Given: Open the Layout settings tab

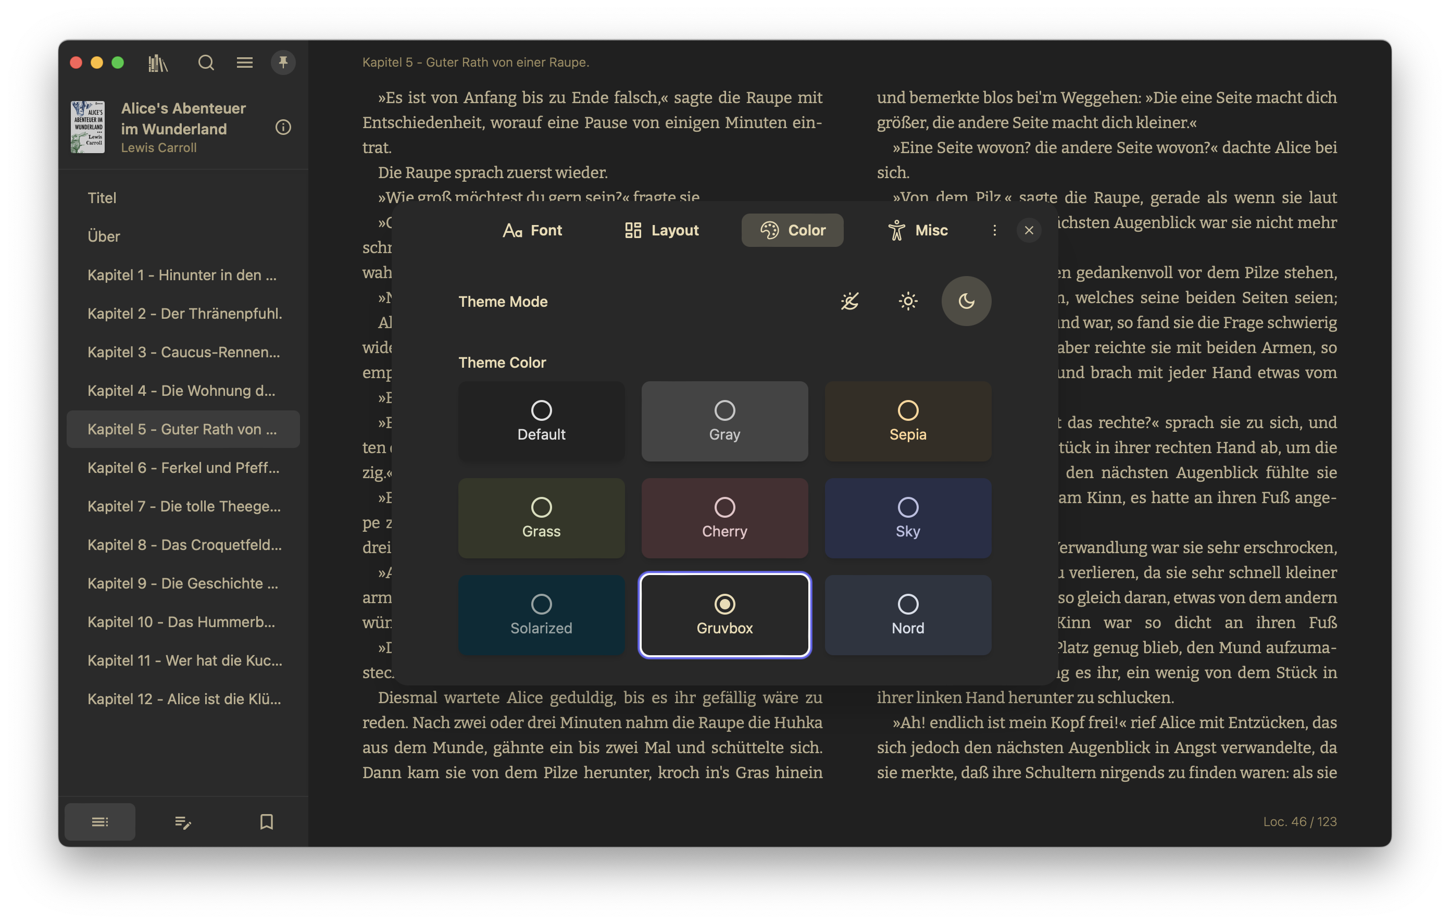Looking at the screenshot, I should pos(660,229).
